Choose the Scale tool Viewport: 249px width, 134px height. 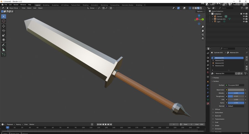click(x=4, y=35)
